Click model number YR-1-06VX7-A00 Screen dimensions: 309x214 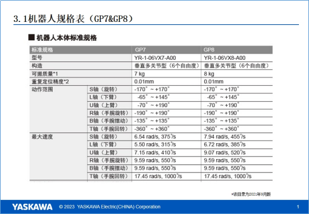click(155, 58)
